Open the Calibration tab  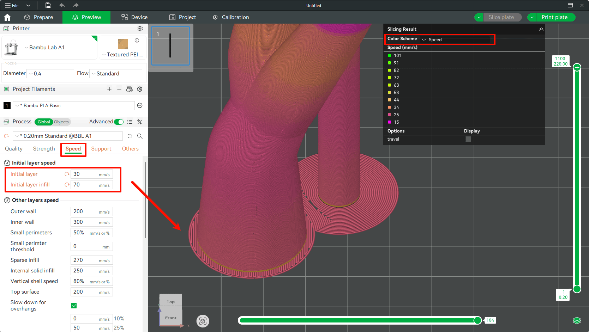[x=231, y=17]
